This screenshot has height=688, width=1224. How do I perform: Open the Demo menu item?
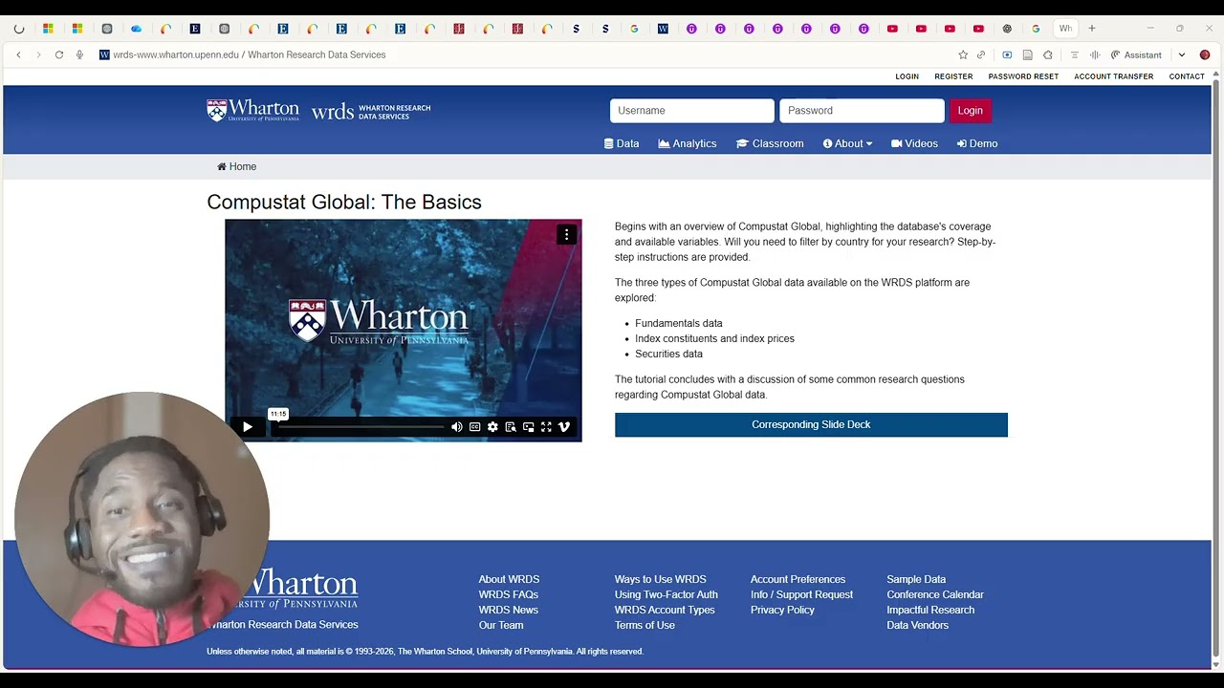coord(977,143)
